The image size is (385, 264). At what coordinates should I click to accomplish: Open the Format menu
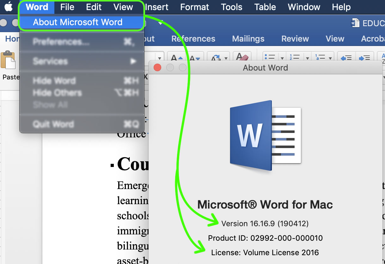tap(194, 7)
